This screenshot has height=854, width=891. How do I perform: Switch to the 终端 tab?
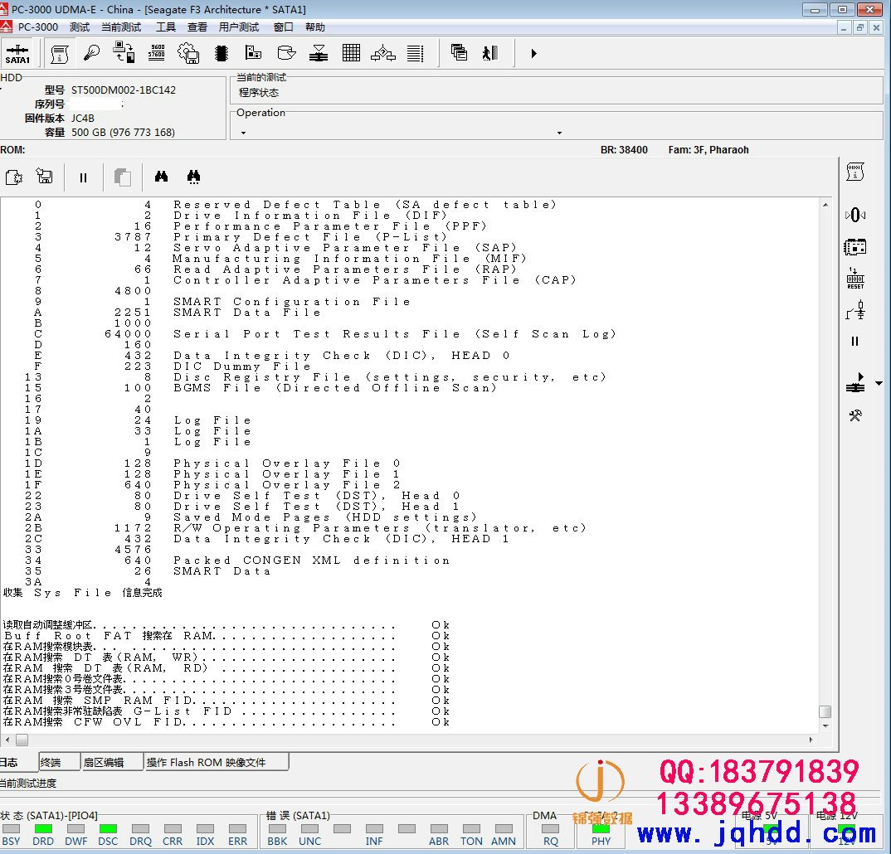(x=59, y=762)
